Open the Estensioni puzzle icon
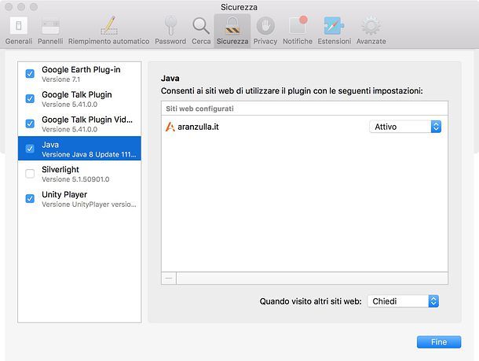This screenshot has width=479, height=361. [334, 26]
